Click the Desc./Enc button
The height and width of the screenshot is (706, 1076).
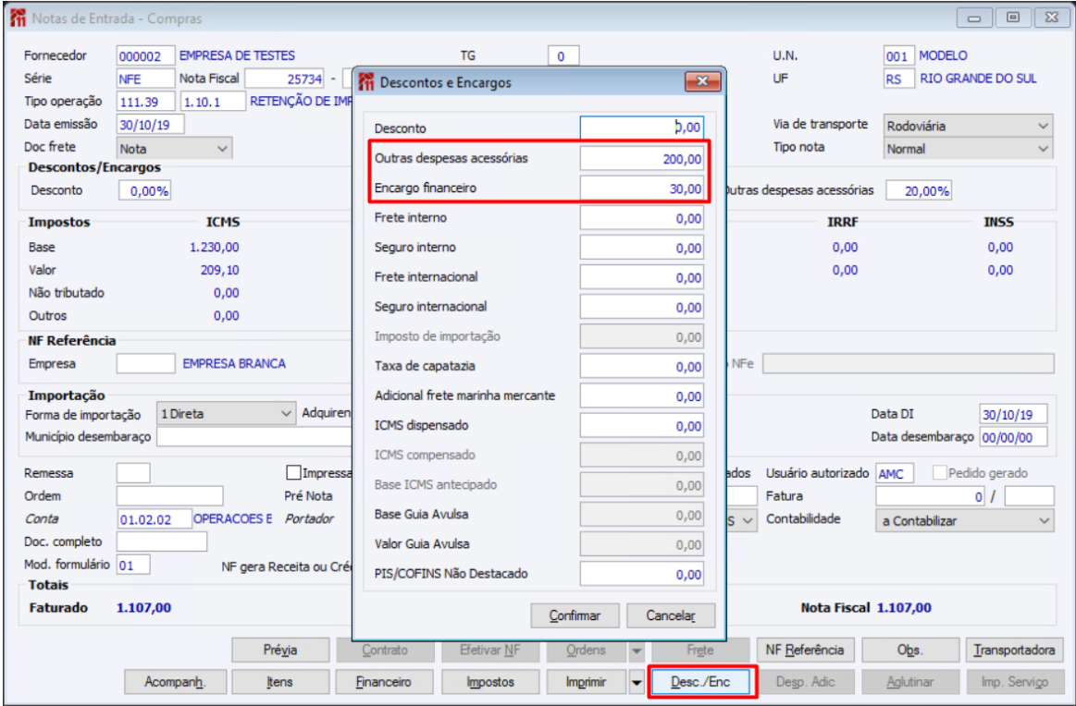(700, 682)
